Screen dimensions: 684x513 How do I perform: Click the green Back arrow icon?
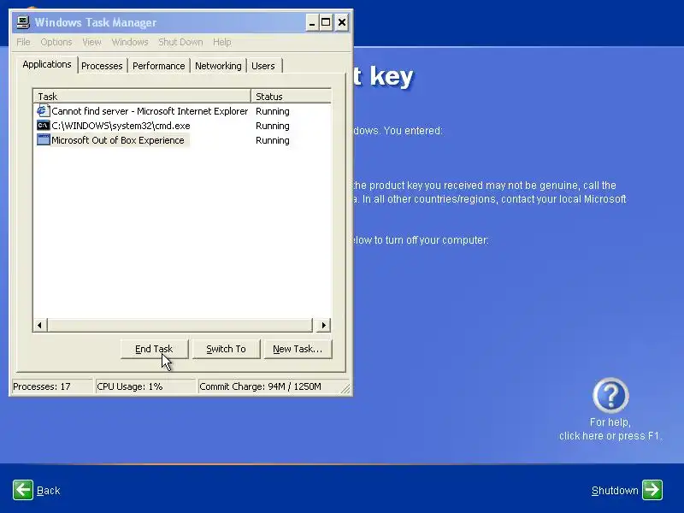coord(23,490)
